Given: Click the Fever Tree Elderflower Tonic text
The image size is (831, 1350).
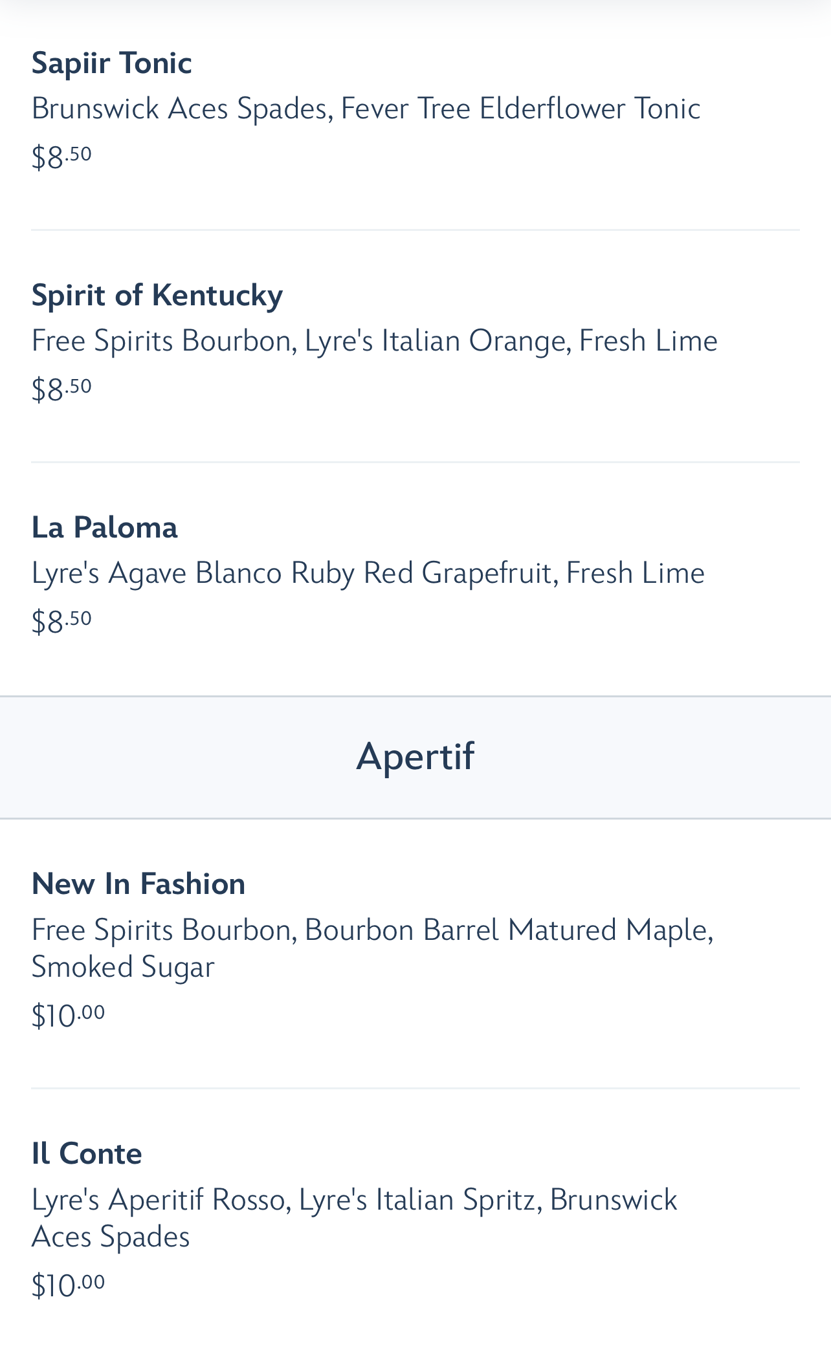Looking at the screenshot, I should 520,109.
